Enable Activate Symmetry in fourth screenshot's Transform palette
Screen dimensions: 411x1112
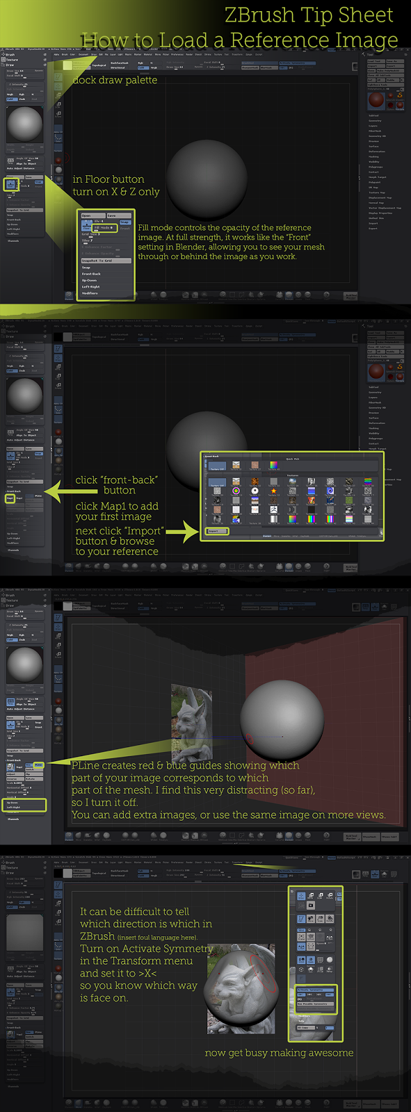(x=316, y=990)
